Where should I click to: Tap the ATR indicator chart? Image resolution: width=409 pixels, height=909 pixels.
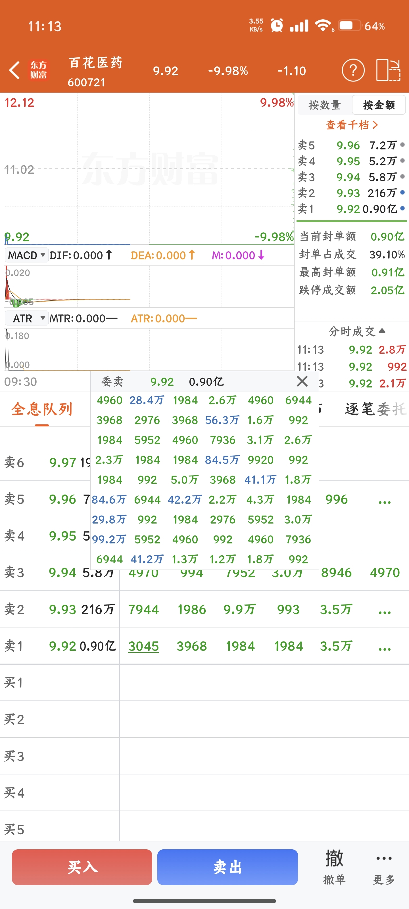coord(149,349)
